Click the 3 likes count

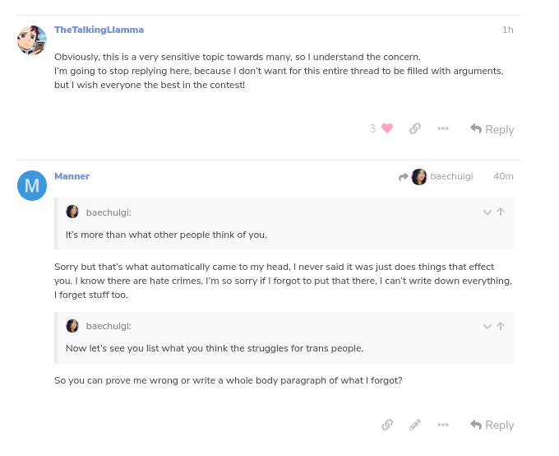pyautogui.click(x=372, y=128)
